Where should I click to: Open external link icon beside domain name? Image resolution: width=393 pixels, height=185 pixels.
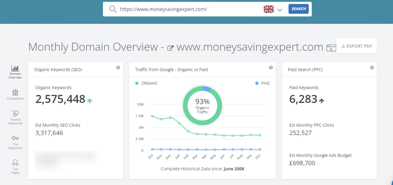point(170,48)
